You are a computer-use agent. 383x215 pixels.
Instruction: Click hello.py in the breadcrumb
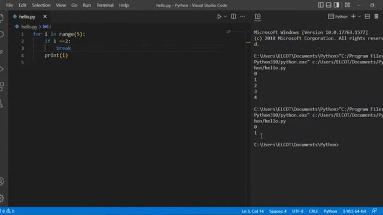coord(29,26)
